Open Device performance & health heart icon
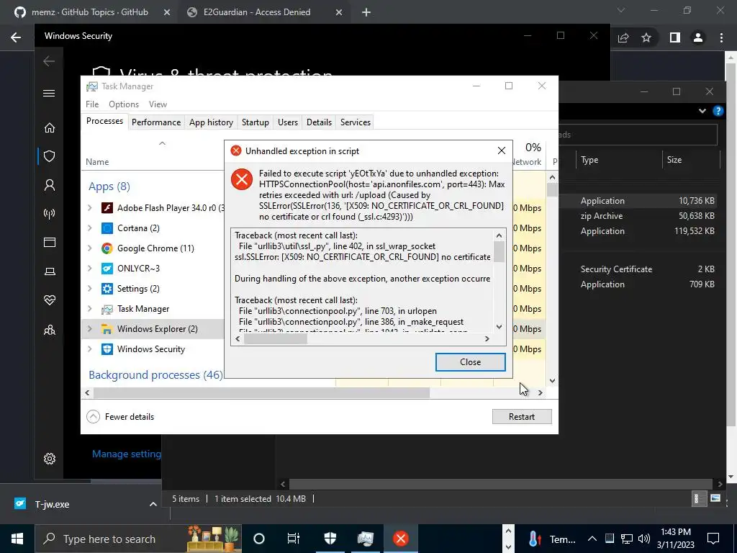Screen dimensions: 737x553 (x=50, y=300)
